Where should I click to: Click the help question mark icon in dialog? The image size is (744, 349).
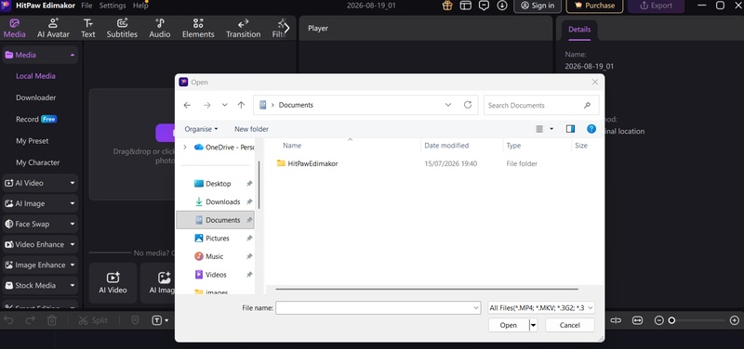pyautogui.click(x=591, y=129)
